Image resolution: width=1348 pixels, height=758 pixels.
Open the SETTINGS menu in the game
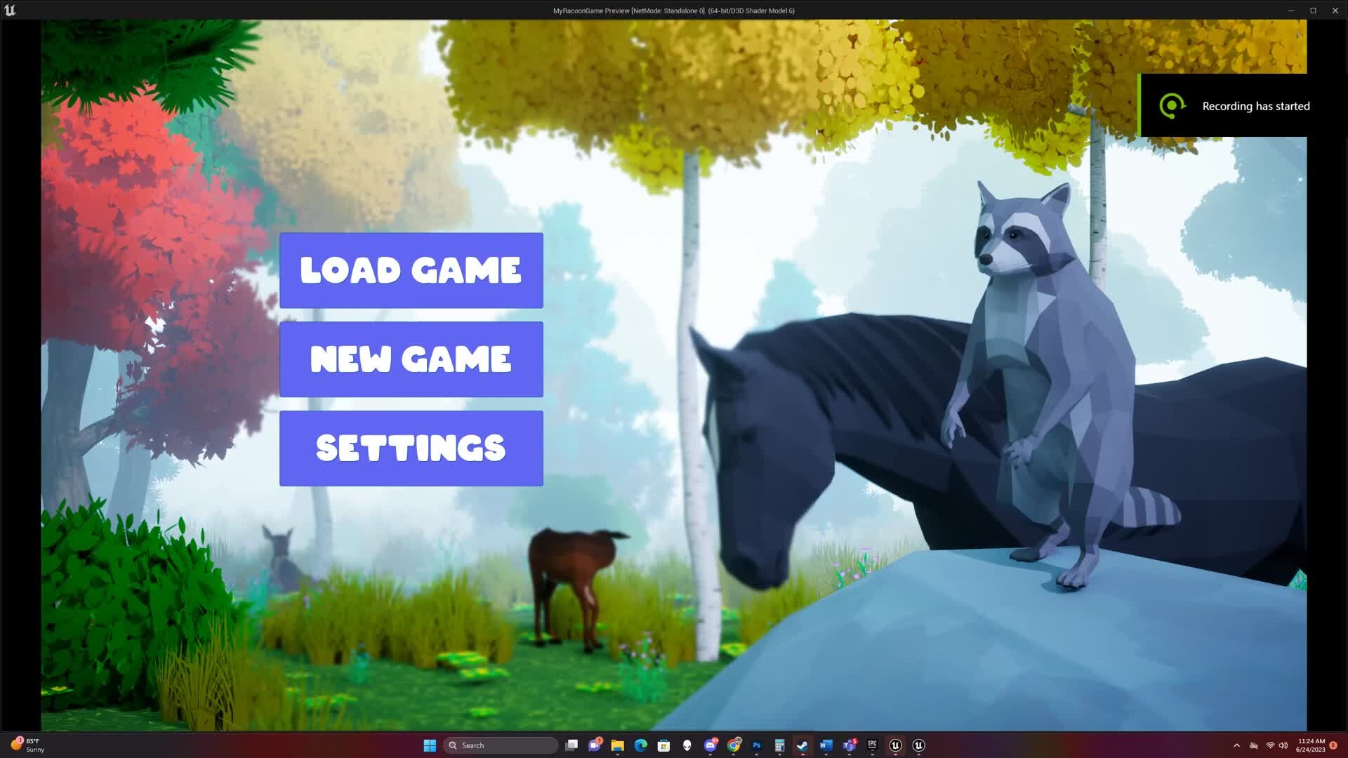(411, 448)
